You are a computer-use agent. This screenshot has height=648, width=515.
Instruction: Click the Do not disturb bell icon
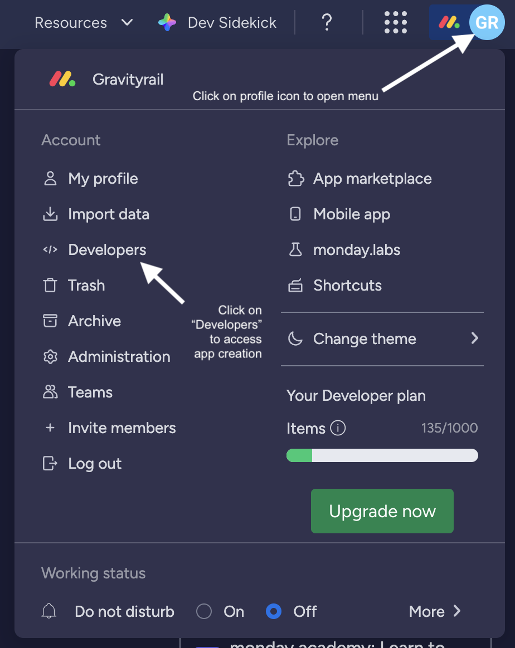click(x=48, y=611)
